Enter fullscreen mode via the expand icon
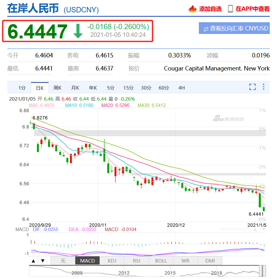272x279 pixels. [x=252, y=87]
